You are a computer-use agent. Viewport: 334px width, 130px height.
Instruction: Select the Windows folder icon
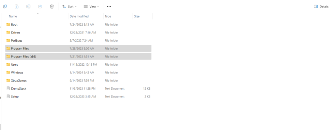tap(8, 72)
